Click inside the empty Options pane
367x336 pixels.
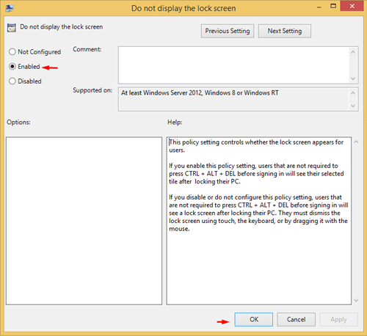pos(84,221)
